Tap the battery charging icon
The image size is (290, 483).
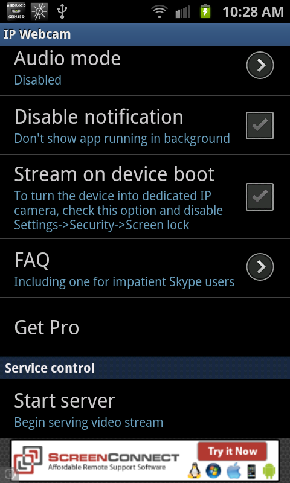click(205, 11)
